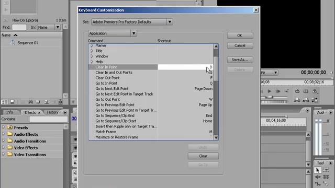Switch to the Info tab

(x=9, y=112)
